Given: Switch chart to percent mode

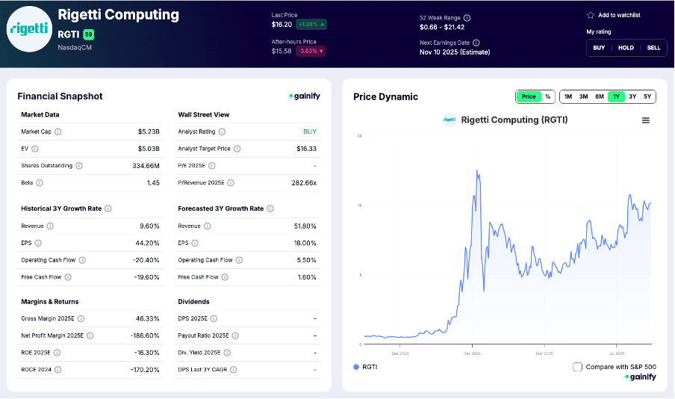Looking at the screenshot, I should (547, 96).
